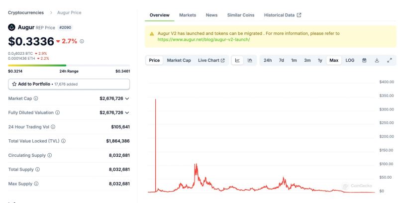Download the chart data
Image resolution: width=398 pixels, height=203 pixels.
pyautogui.click(x=377, y=60)
